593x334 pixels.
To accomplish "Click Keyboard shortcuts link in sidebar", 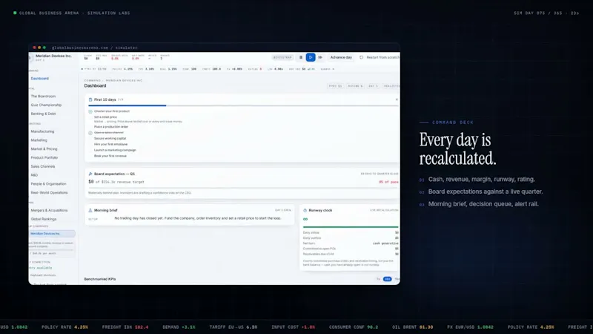I will click(43, 275).
